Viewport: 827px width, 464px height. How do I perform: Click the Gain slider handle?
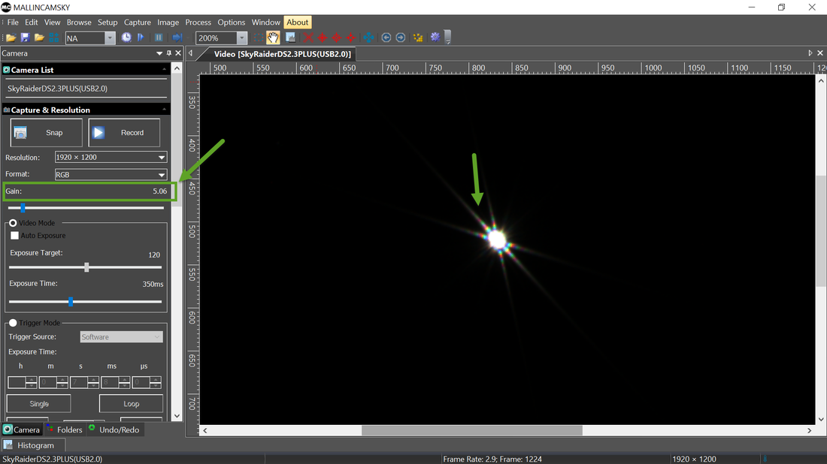tap(23, 208)
